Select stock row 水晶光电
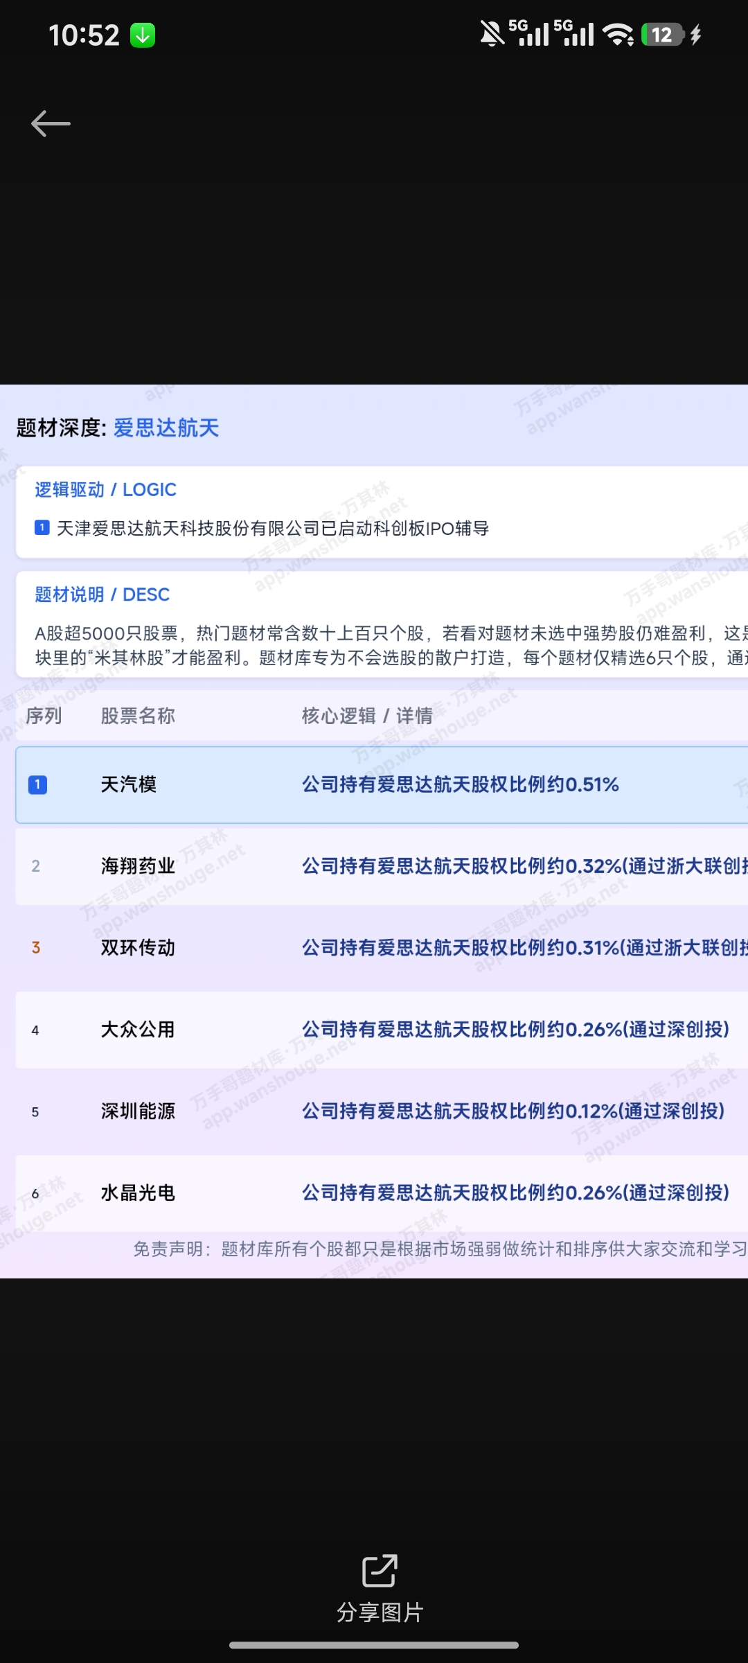Screen dimensions: 748x1663 point(382,1193)
